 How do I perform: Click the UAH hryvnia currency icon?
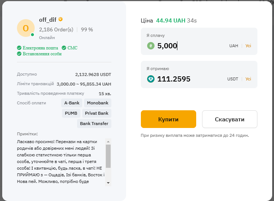point(150,46)
